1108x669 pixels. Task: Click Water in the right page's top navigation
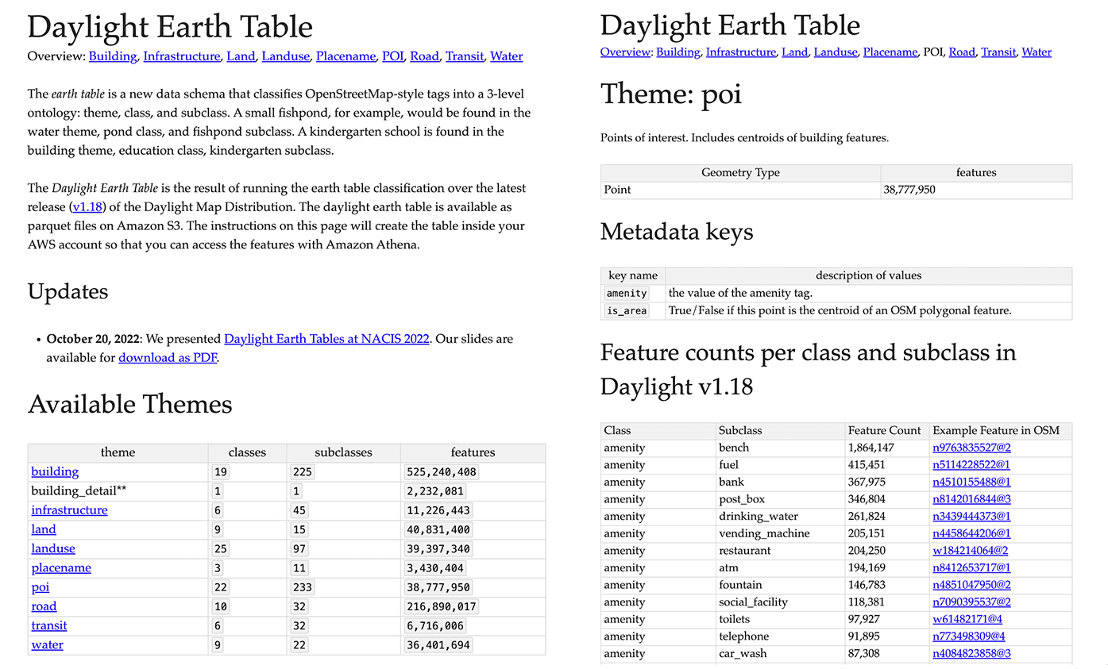[1036, 52]
